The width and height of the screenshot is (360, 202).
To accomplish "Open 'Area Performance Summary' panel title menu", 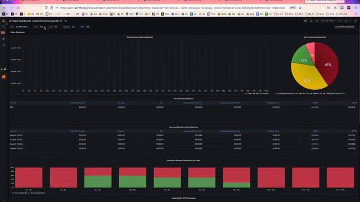I will point(314,37).
